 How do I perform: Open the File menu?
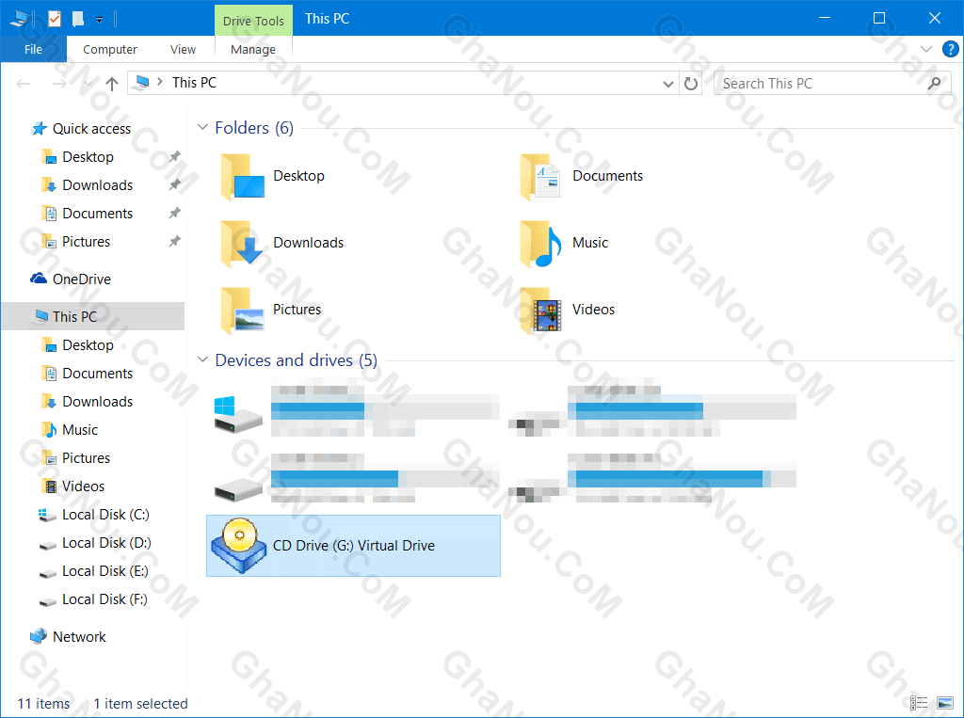pyautogui.click(x=33, y=49)
